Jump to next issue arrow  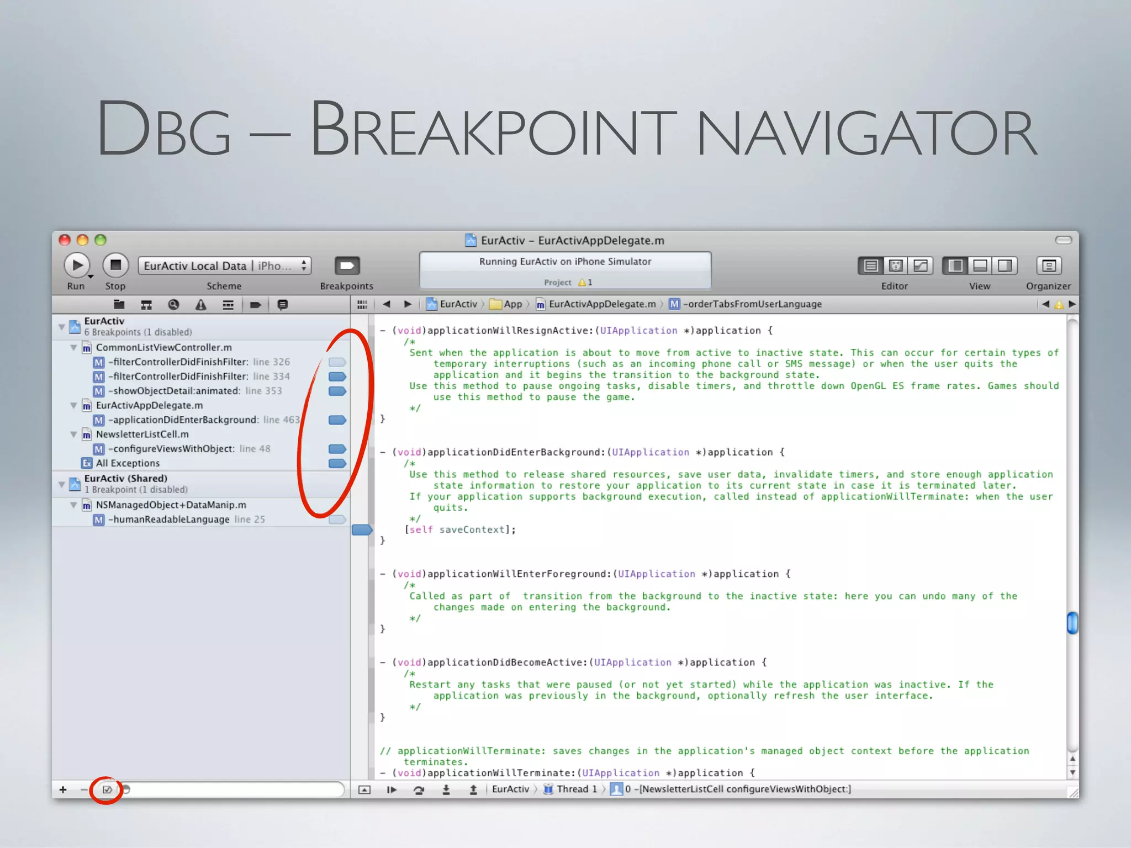click(x=1072, y=304)
